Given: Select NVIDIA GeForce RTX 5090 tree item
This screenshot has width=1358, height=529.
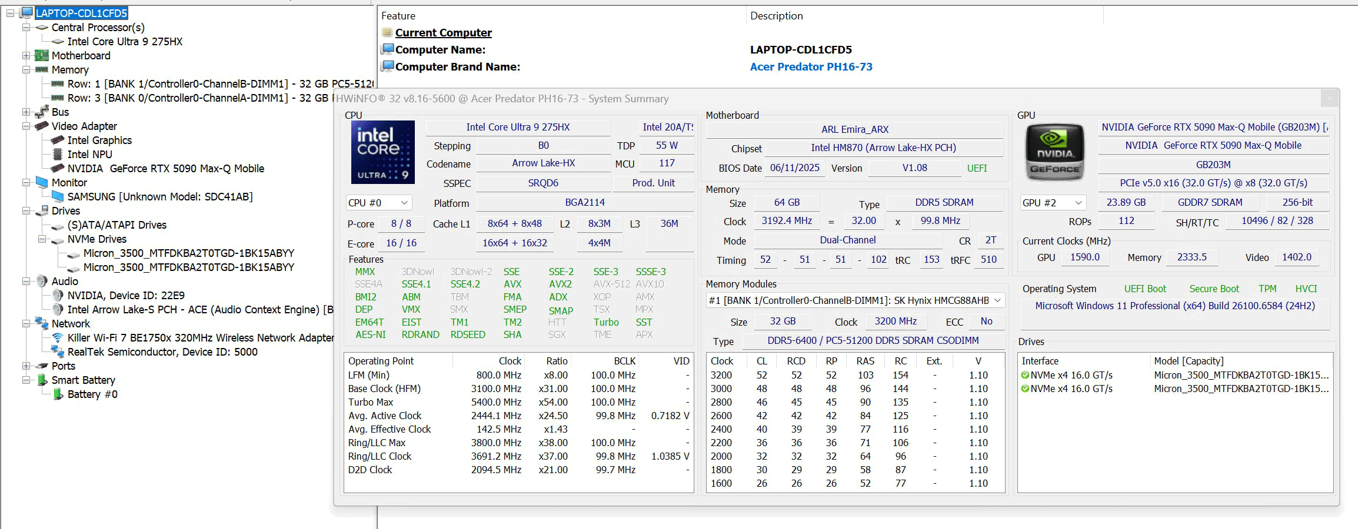Looking at the screenshot, I should coord(165,169).
